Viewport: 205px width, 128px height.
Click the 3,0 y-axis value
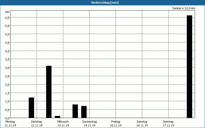coord(7,68)
